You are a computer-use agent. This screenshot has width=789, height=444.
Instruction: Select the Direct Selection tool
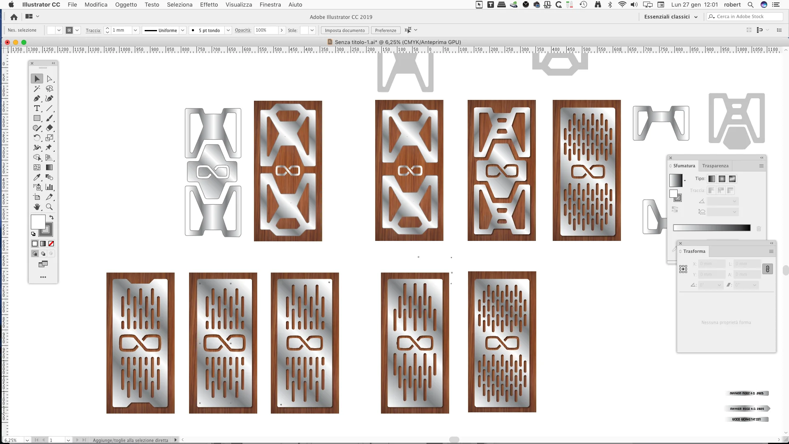(49, 79)
